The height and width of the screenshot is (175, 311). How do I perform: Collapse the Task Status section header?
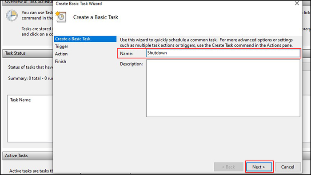point(28,53)
